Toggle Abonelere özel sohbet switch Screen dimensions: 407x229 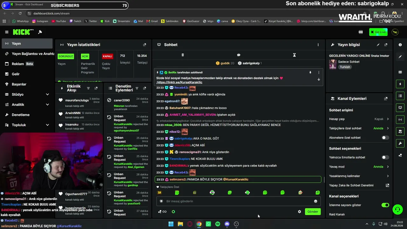(x=385, y=138)
